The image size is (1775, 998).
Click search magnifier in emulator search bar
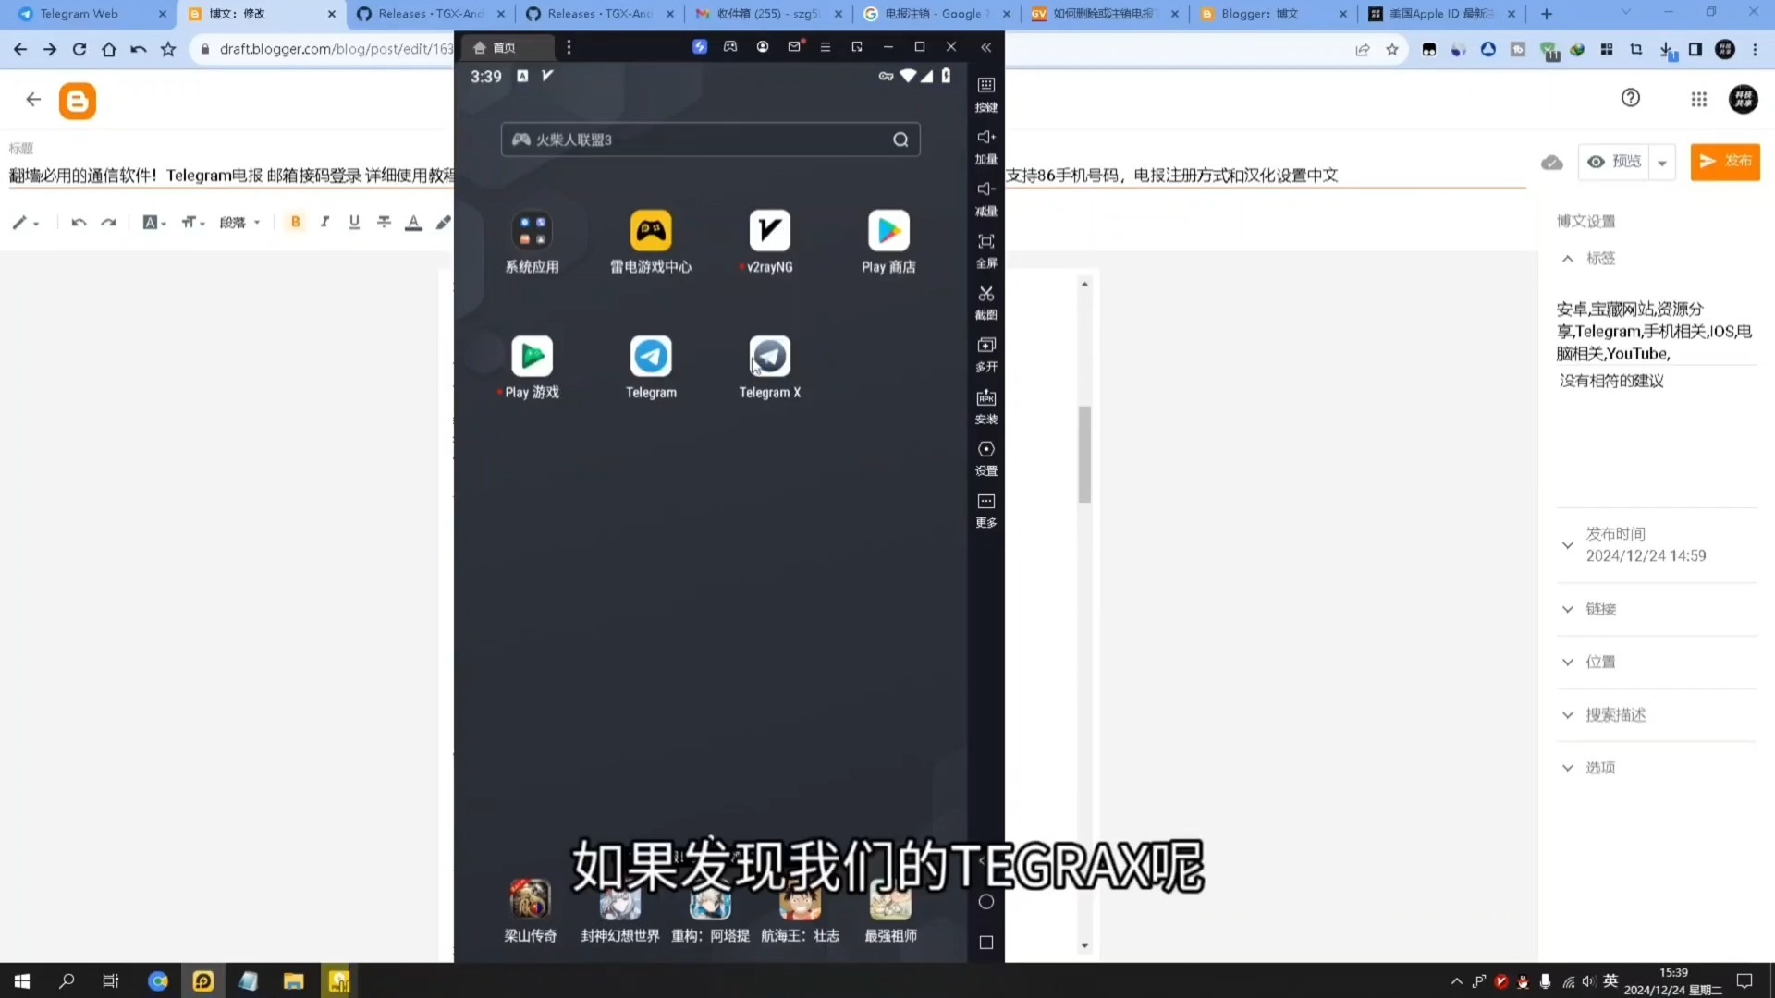click(900, 140)
